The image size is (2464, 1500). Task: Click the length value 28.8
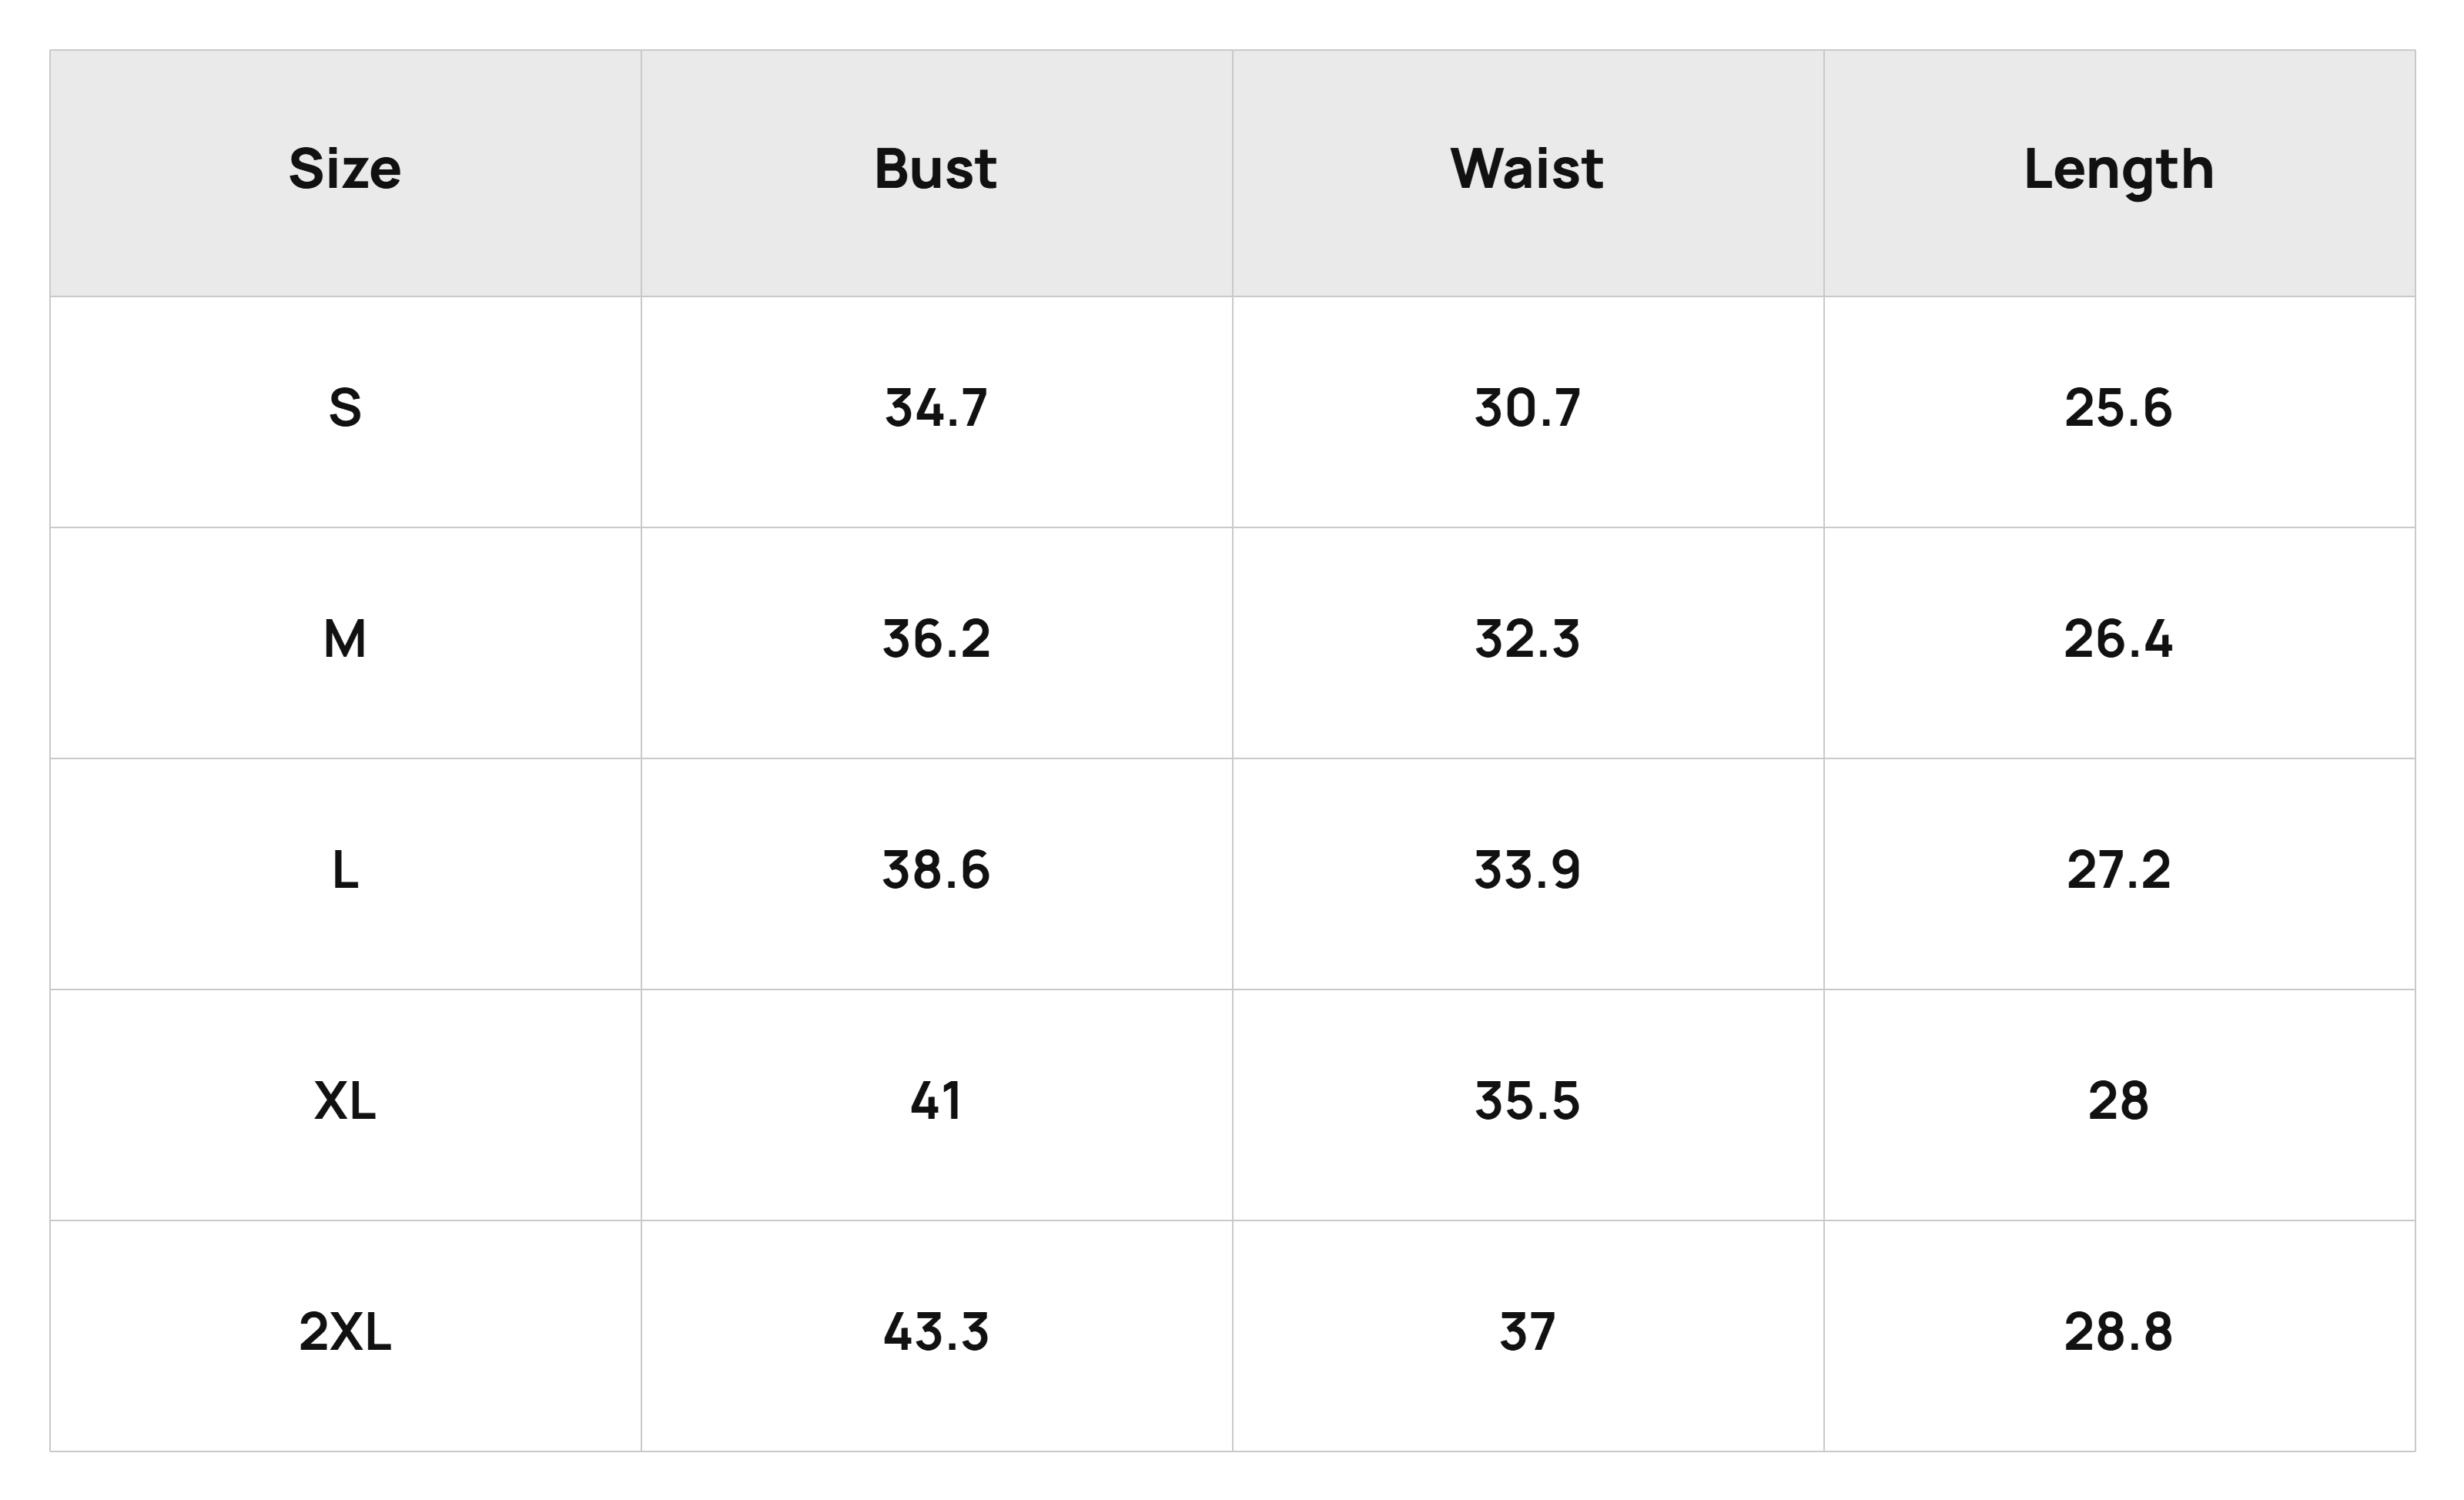(2119, 1332)
